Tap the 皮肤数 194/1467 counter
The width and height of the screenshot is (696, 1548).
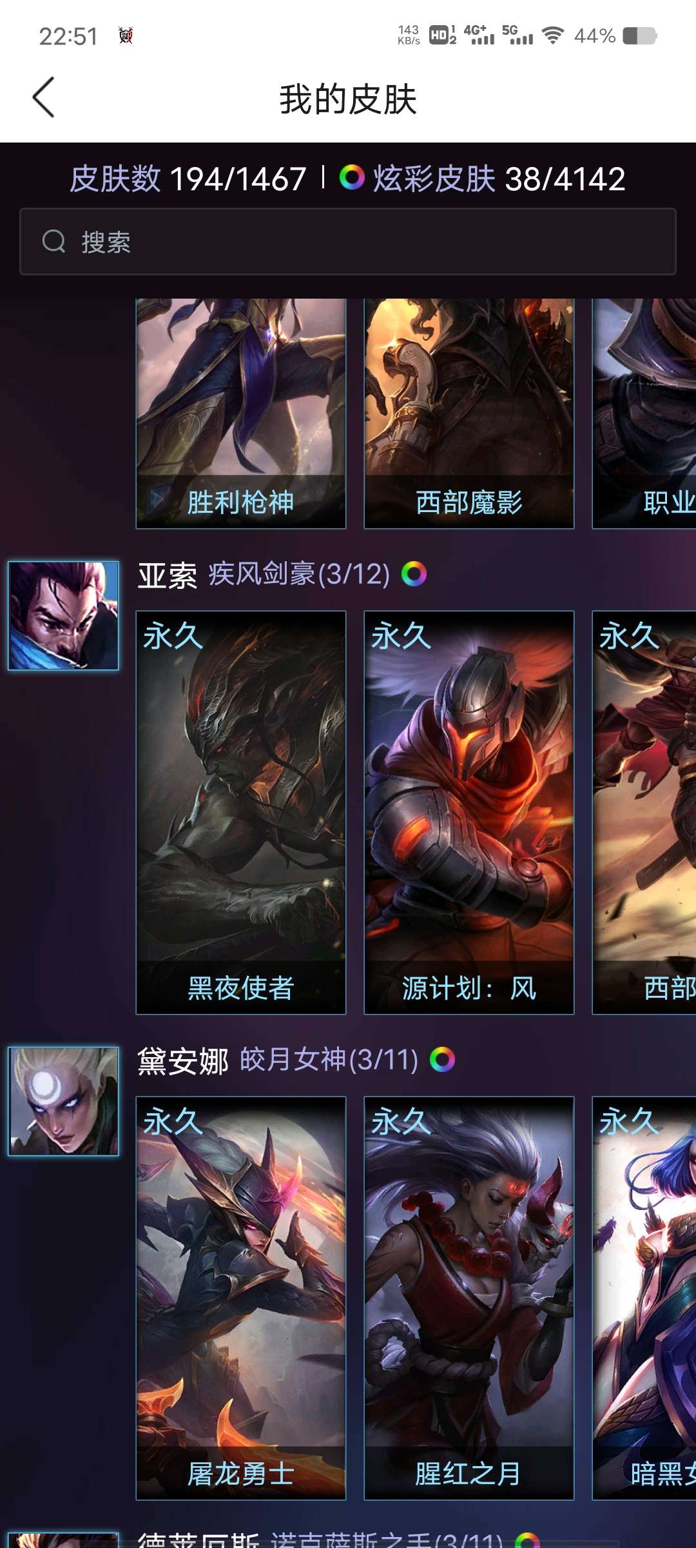click(x=188, y=178)
